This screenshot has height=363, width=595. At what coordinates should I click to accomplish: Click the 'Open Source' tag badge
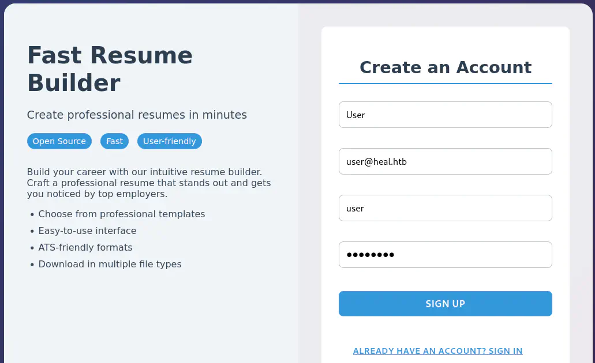(x=59, y=141)
